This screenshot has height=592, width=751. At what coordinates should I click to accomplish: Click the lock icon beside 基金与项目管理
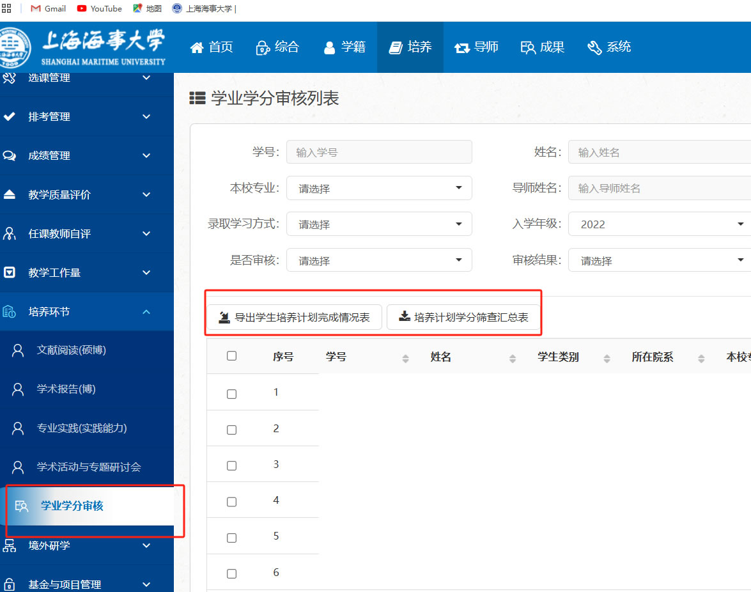pos(9,584)
